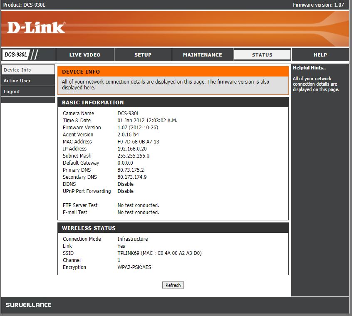The width and height of the screenshot is (352, 316).
Task: Click the Time & Date label
Action: tap(77, 121)
